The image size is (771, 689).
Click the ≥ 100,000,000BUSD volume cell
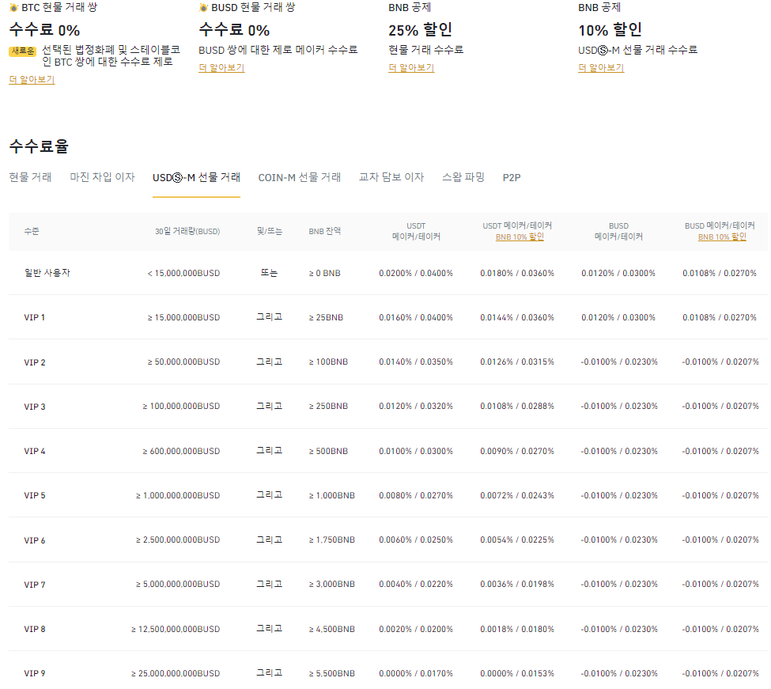(x=181, y=407)
